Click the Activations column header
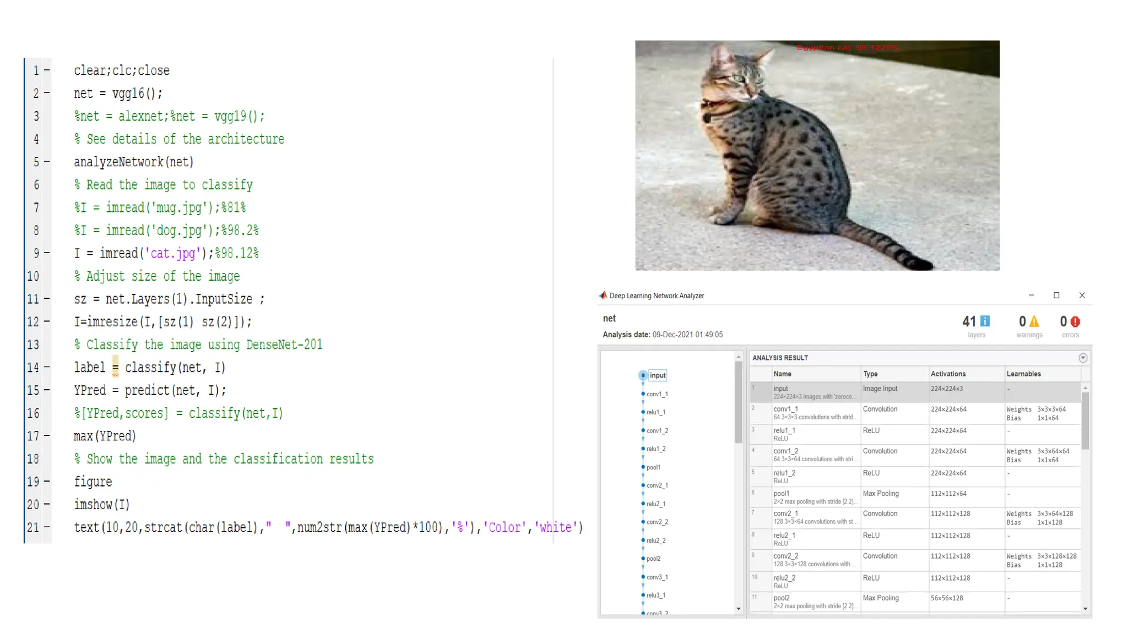This screenshot has height=634, width=1128. point(947,374)
